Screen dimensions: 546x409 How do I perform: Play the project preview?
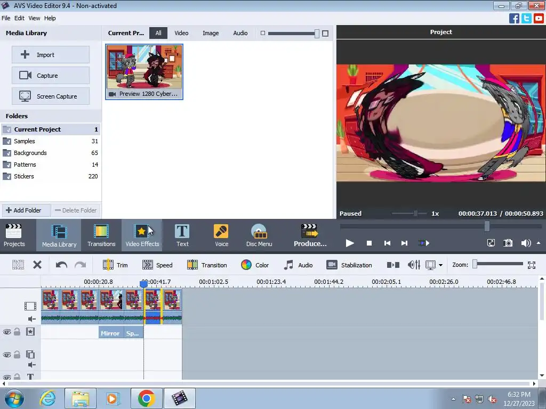pos(350,243)
